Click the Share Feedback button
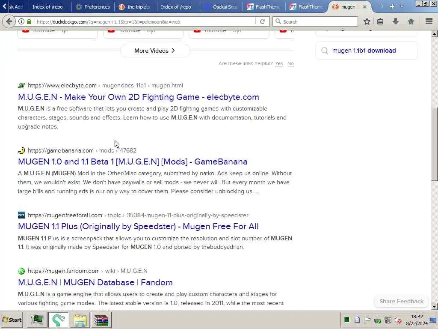Viewport: 438px width, 329px height. pos(401,301)
